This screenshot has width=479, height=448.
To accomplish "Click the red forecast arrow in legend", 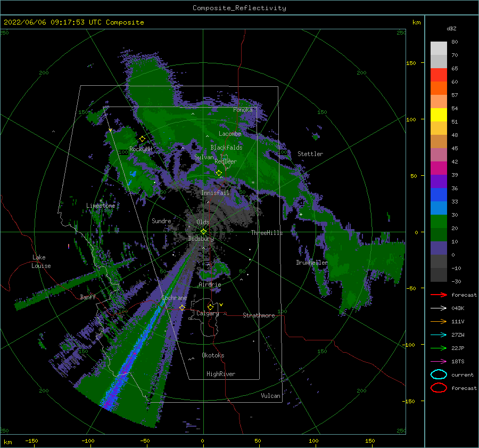I will coord(439,295).
